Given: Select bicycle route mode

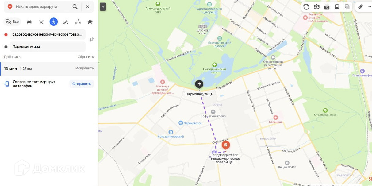Looking at the screenshot, I should pos(66,21).
